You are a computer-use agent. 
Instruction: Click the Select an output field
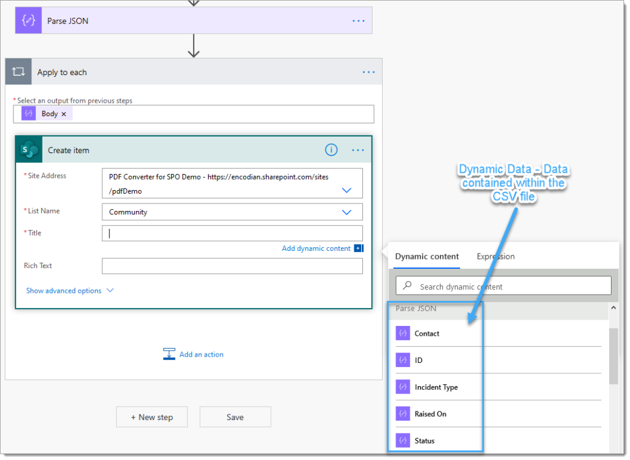click(194, 114)
